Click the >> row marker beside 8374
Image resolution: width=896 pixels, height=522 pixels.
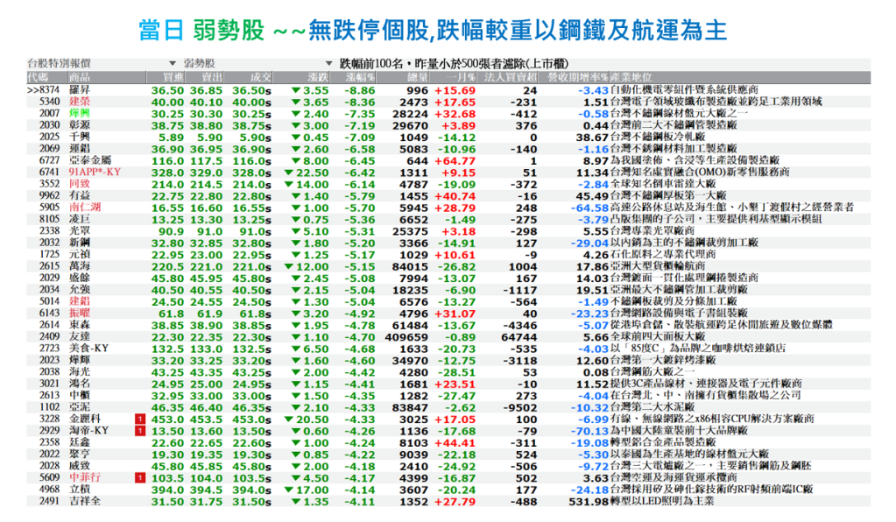pos(32,90)
